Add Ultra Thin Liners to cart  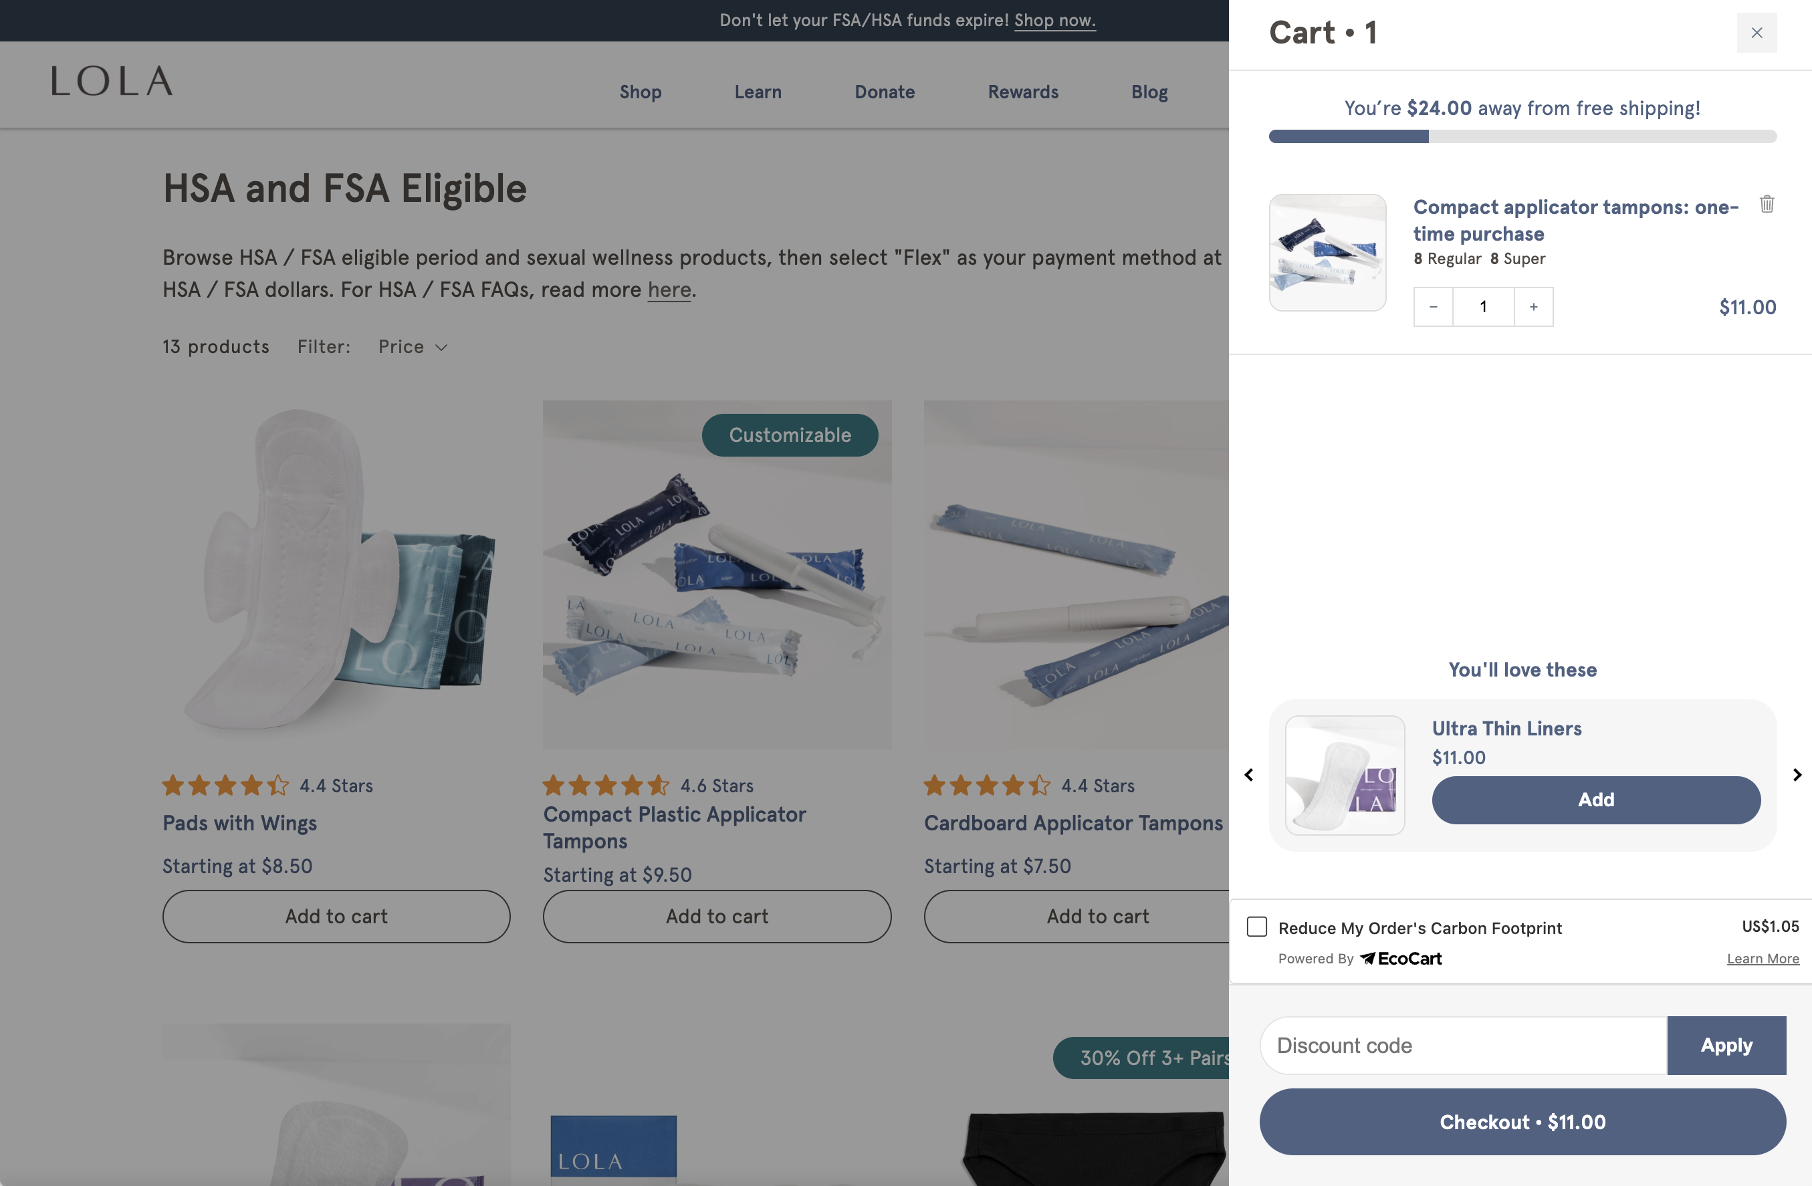(1596, 800)
